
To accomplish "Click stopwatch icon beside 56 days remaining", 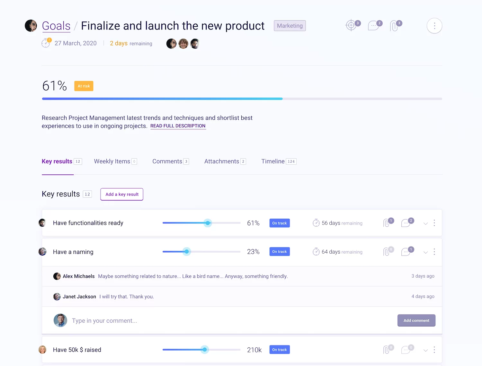I will coord(316,223).
